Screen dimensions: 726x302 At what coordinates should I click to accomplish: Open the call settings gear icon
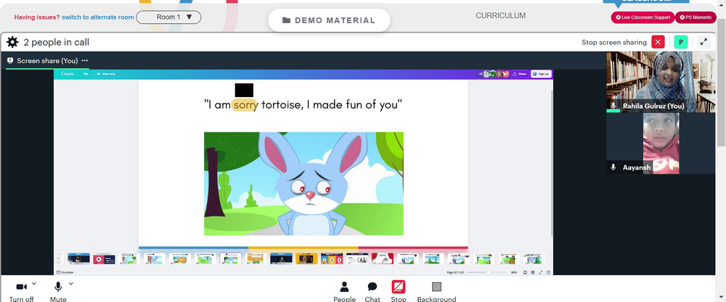point(12,43)
